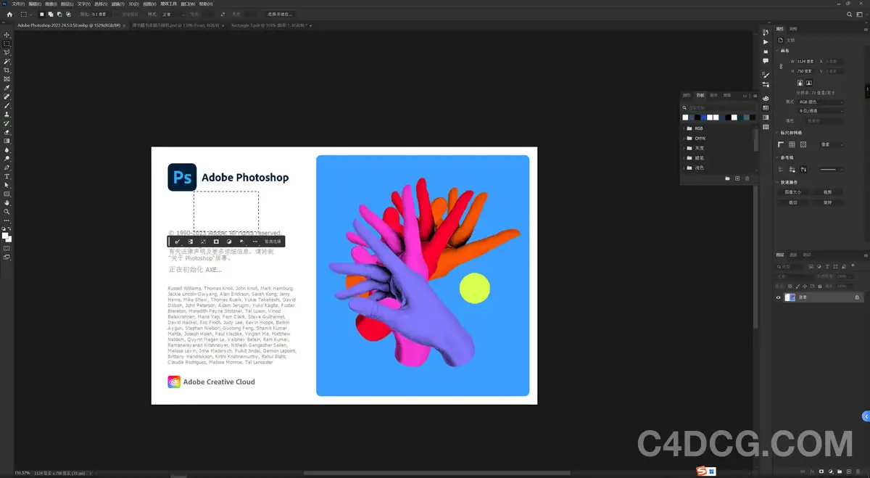Open the RGB 颜色 mode dropdown

point(819,102)
